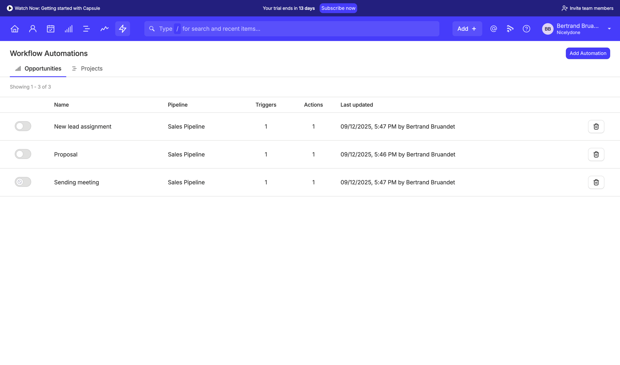Open the Calendar and Tasks icon
The height and width of the screenshot is (365, 620).
(51, 29)
